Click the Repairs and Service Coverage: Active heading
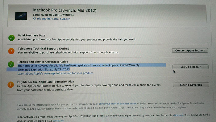The width and height of the screenshot is (216, 122). 43,62
